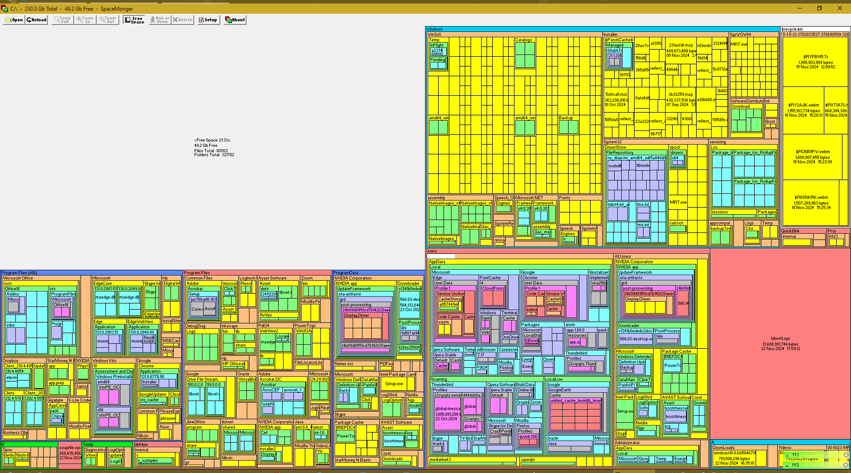Select the Users folder header
Viewport: 851px width, 473px height.
tap(567, 251)
